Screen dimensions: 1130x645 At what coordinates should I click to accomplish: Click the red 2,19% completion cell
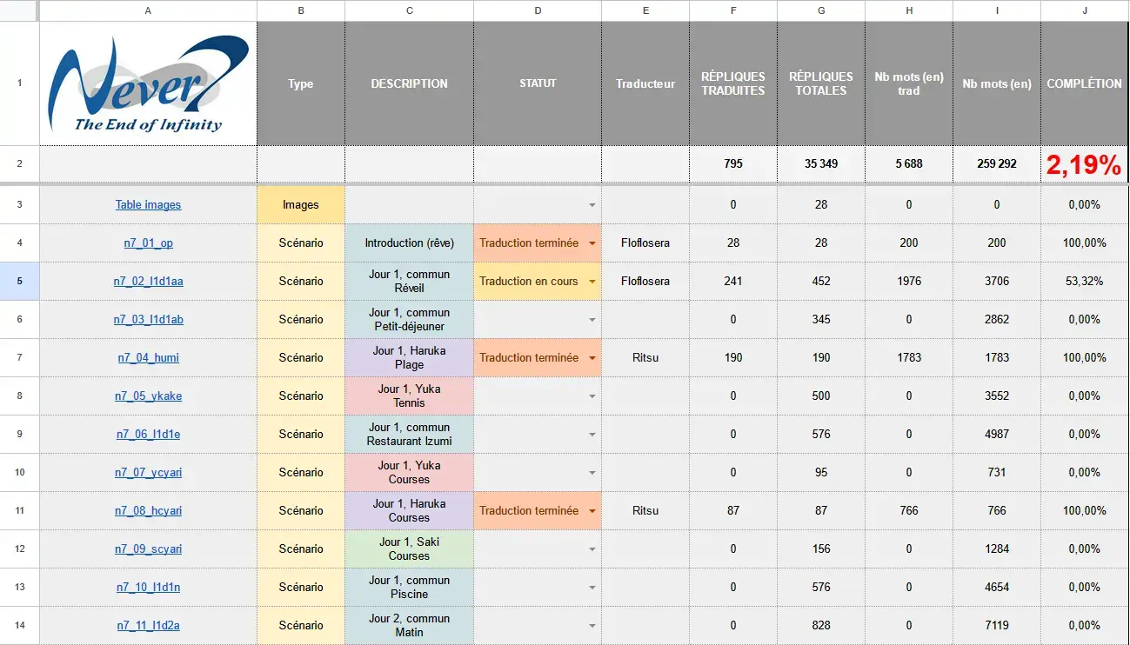(1084, 164)
